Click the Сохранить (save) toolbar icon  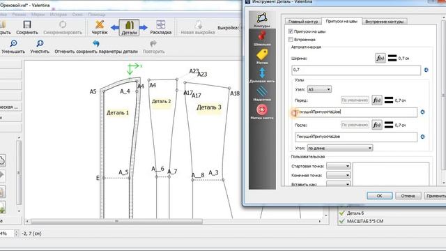[27, 24]
